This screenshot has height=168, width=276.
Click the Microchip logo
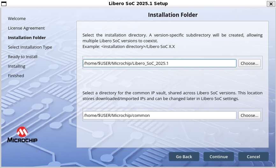22,135
